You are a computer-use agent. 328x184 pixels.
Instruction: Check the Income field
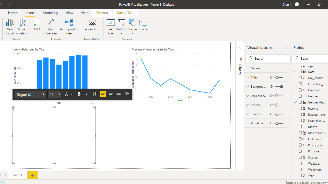coord(300,109)
